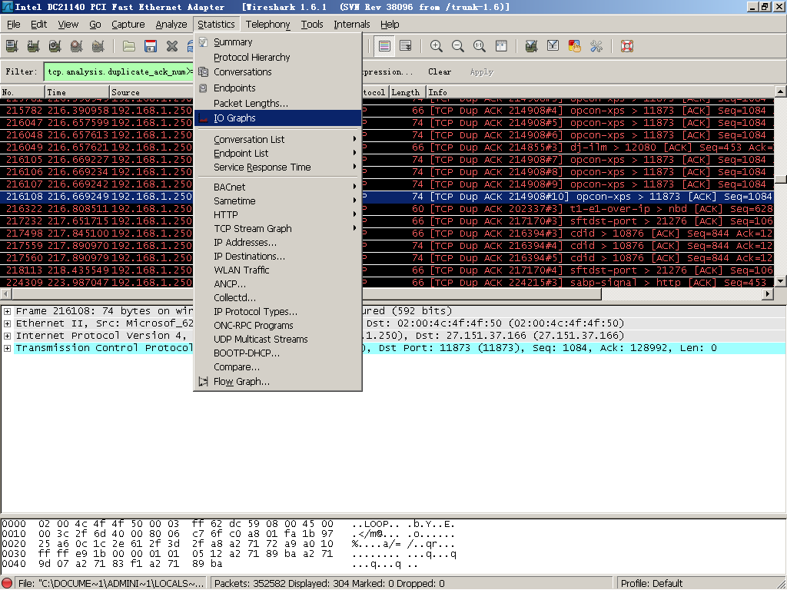Expand Internet Protocol Version 4 node
The height and width of the screenshot is (590, 787).
coord(7,336)
